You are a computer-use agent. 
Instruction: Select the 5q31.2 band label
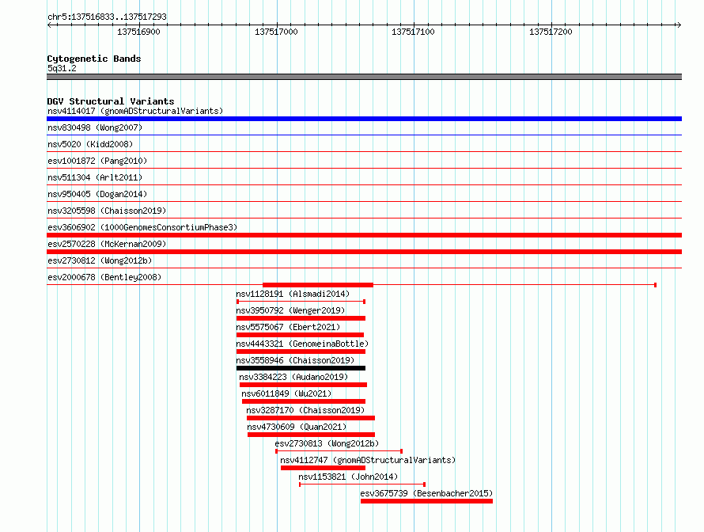pyautogui.click(x=62, y=68)
